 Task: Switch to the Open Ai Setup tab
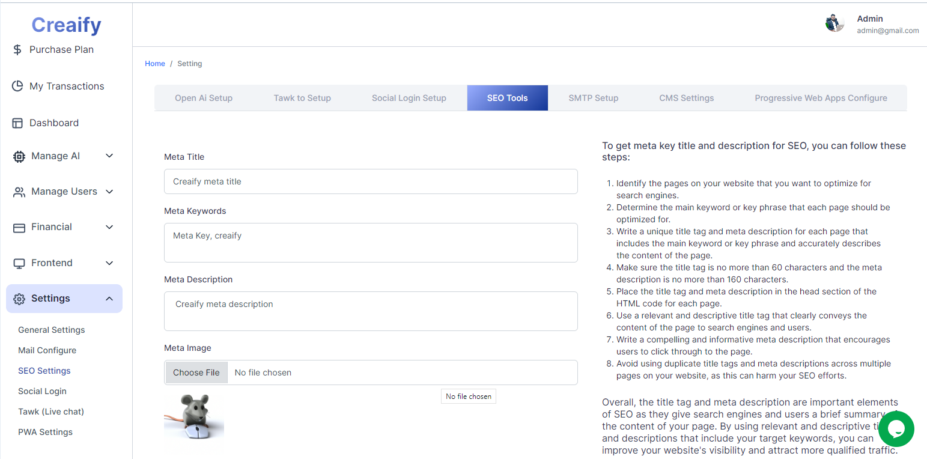coord(204,98)
